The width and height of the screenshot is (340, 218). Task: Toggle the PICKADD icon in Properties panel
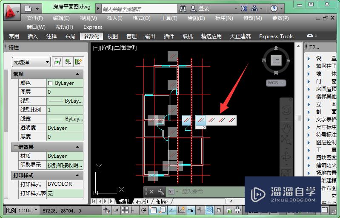pyautogui.click(x=57, y=62)
